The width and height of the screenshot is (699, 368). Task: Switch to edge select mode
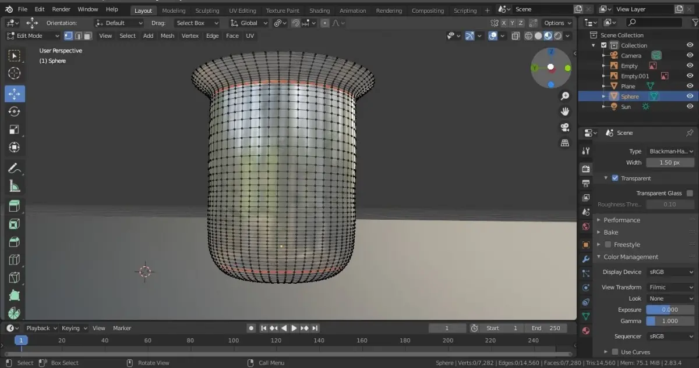(78, 35)
